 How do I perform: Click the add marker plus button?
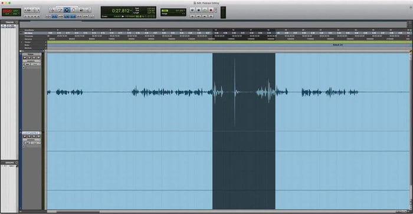46,48
